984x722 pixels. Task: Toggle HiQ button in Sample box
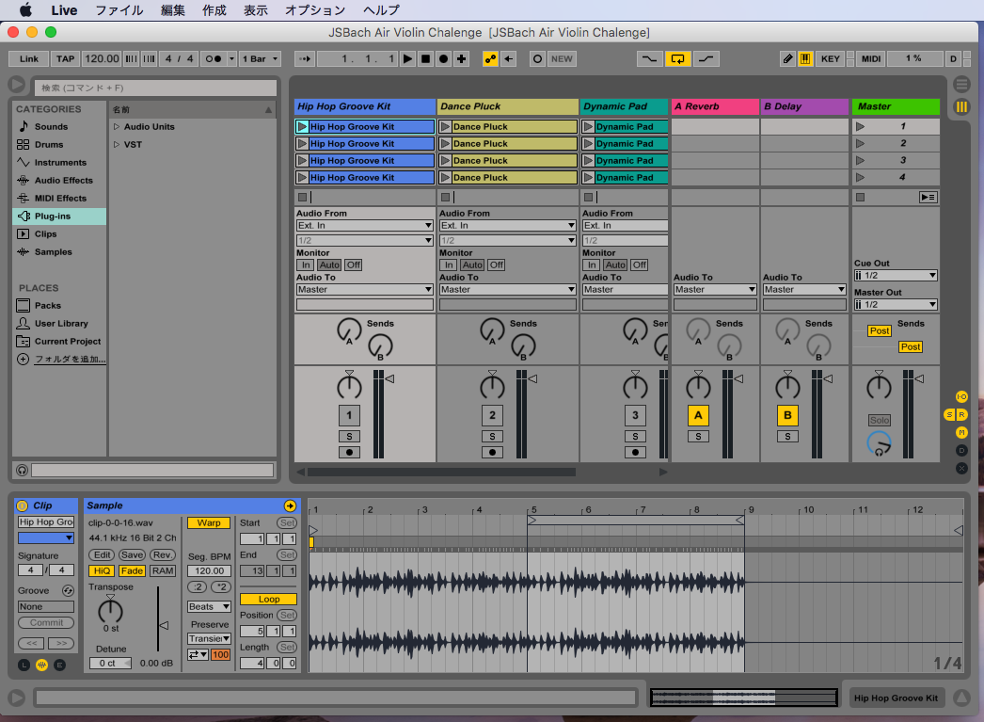[102, 570]
